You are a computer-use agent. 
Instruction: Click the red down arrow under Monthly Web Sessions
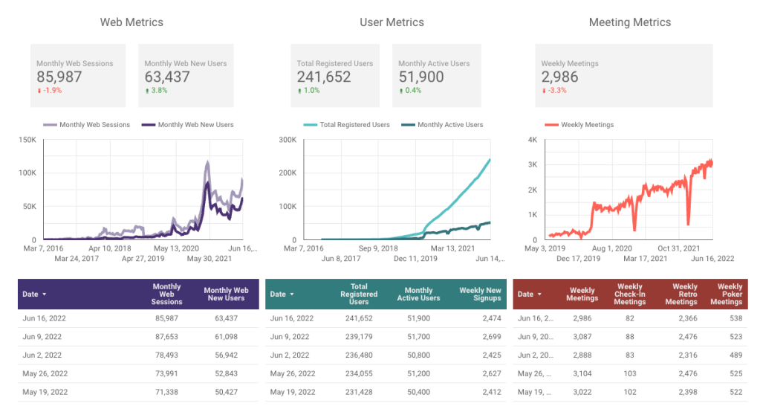pyautogui.click(x=39, y=91)
